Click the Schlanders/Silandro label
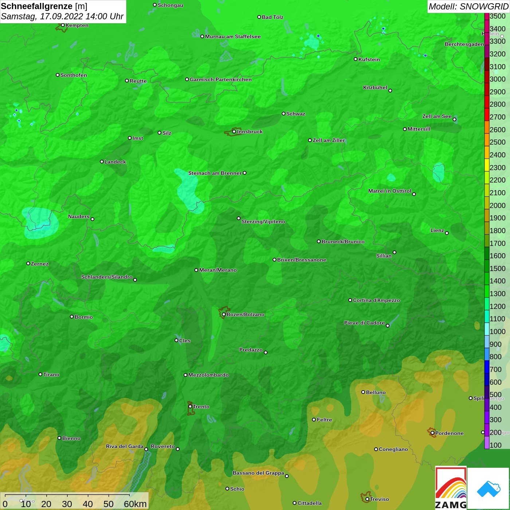This screenshot has width=510, height=510. (107, 277)
